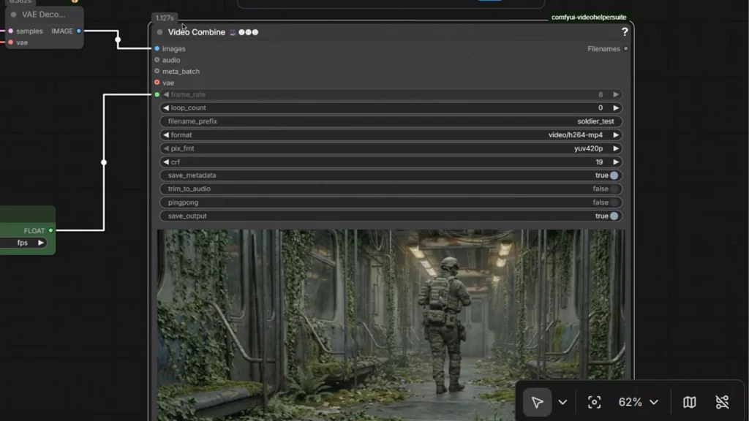Click the Filenames output socket
Viewport: 749px width, 421px height.
pos(626,49)
